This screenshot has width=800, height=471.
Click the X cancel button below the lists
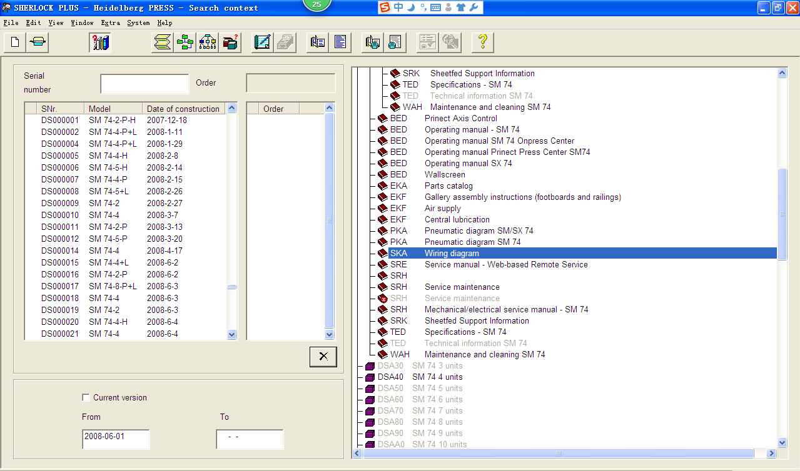click(x=323, y=357)
